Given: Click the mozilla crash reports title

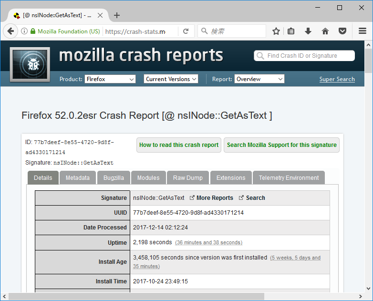Looking at the screenshot, I should coord(141,55).
